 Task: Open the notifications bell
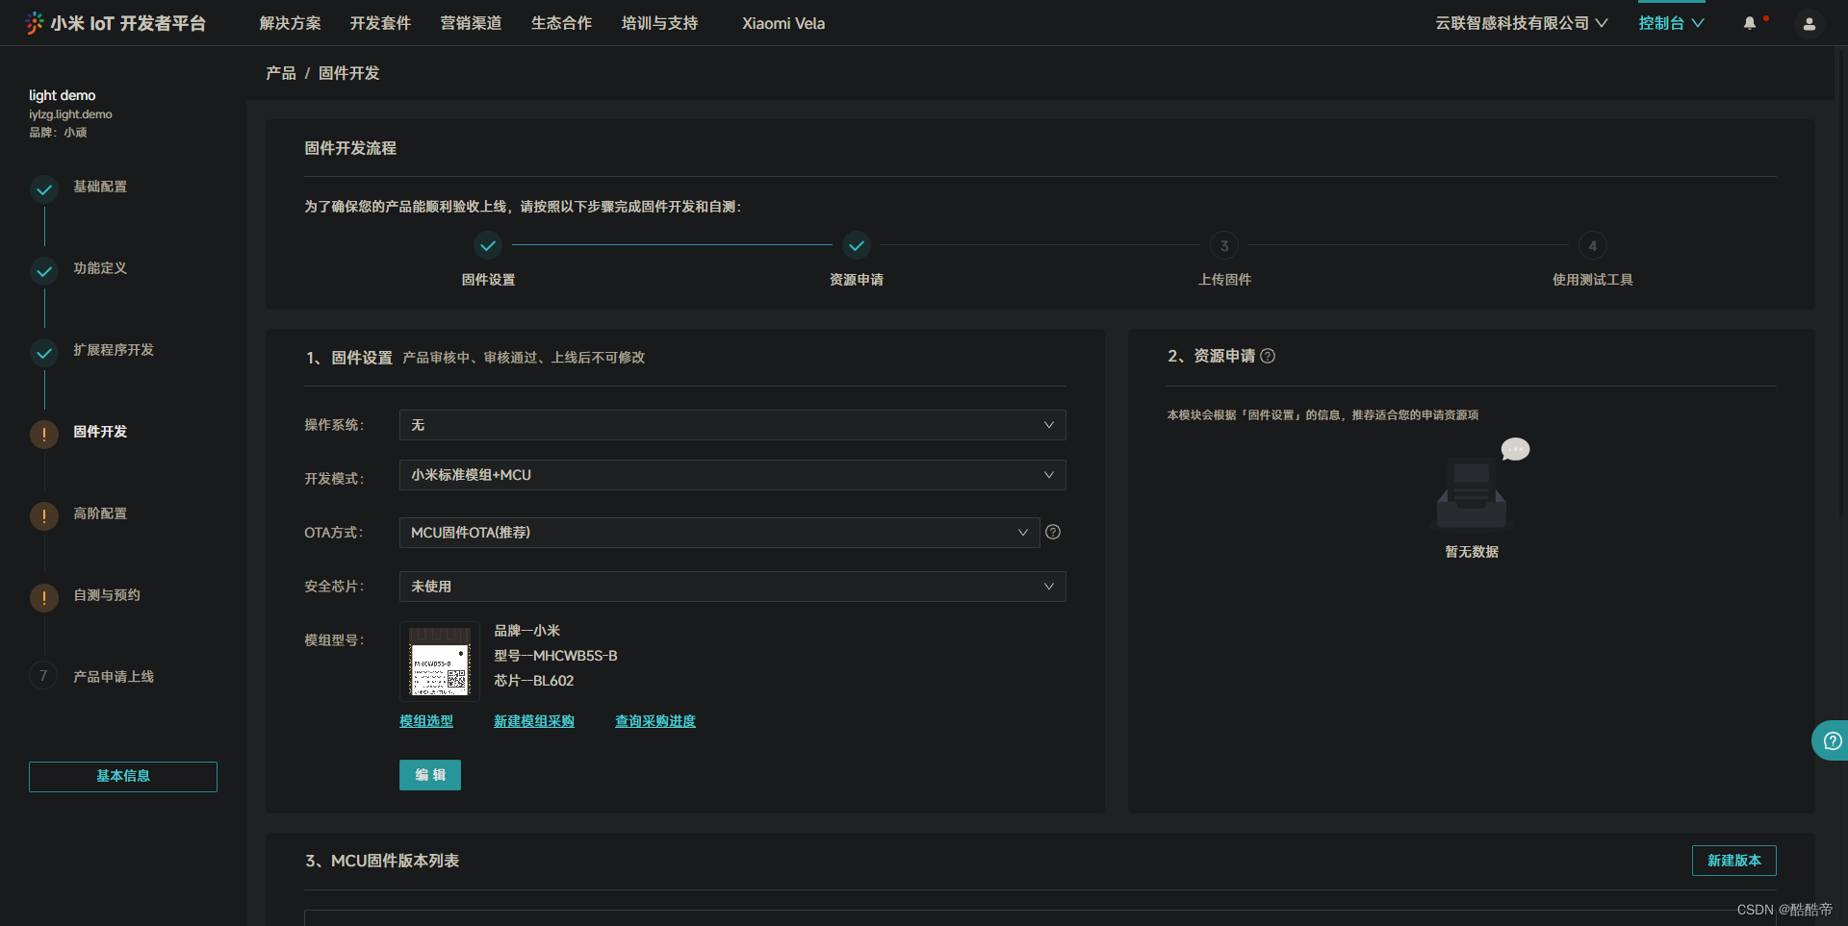click(1750, 23)
